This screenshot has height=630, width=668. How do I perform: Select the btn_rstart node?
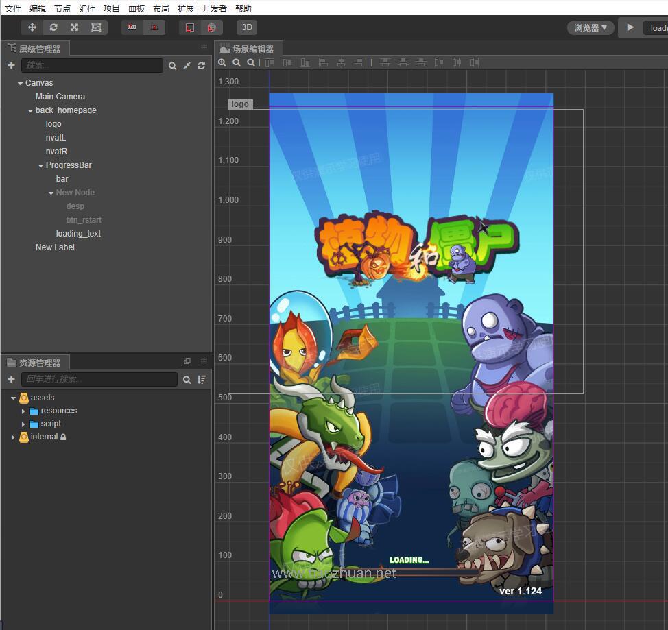coord(84,220)
